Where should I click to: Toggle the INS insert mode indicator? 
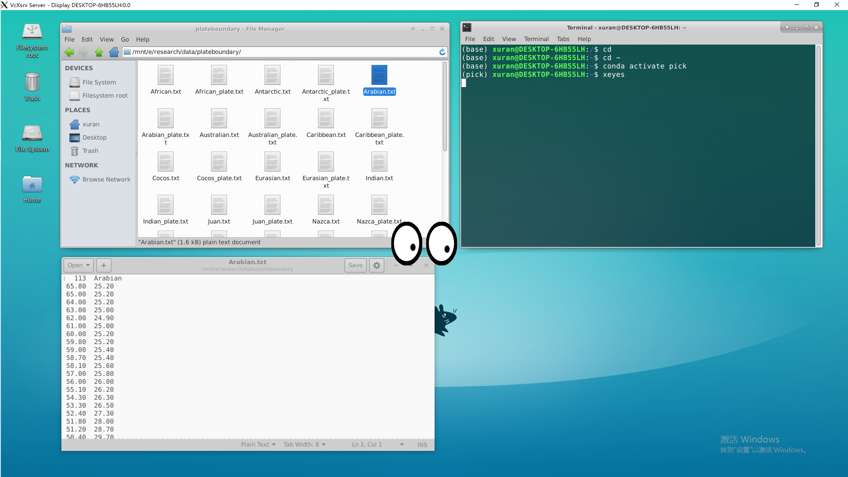coord(422,445)
